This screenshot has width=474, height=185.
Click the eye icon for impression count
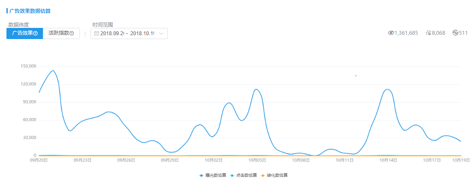[x=391, y=33]
